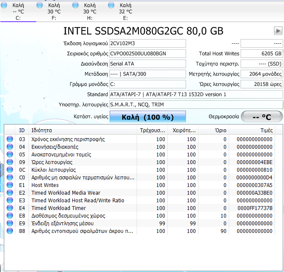This screenshot has width=284, height=272.
Task: Select row Κύκλοι λειτουργίας
Action: click(x=140, y=170)
